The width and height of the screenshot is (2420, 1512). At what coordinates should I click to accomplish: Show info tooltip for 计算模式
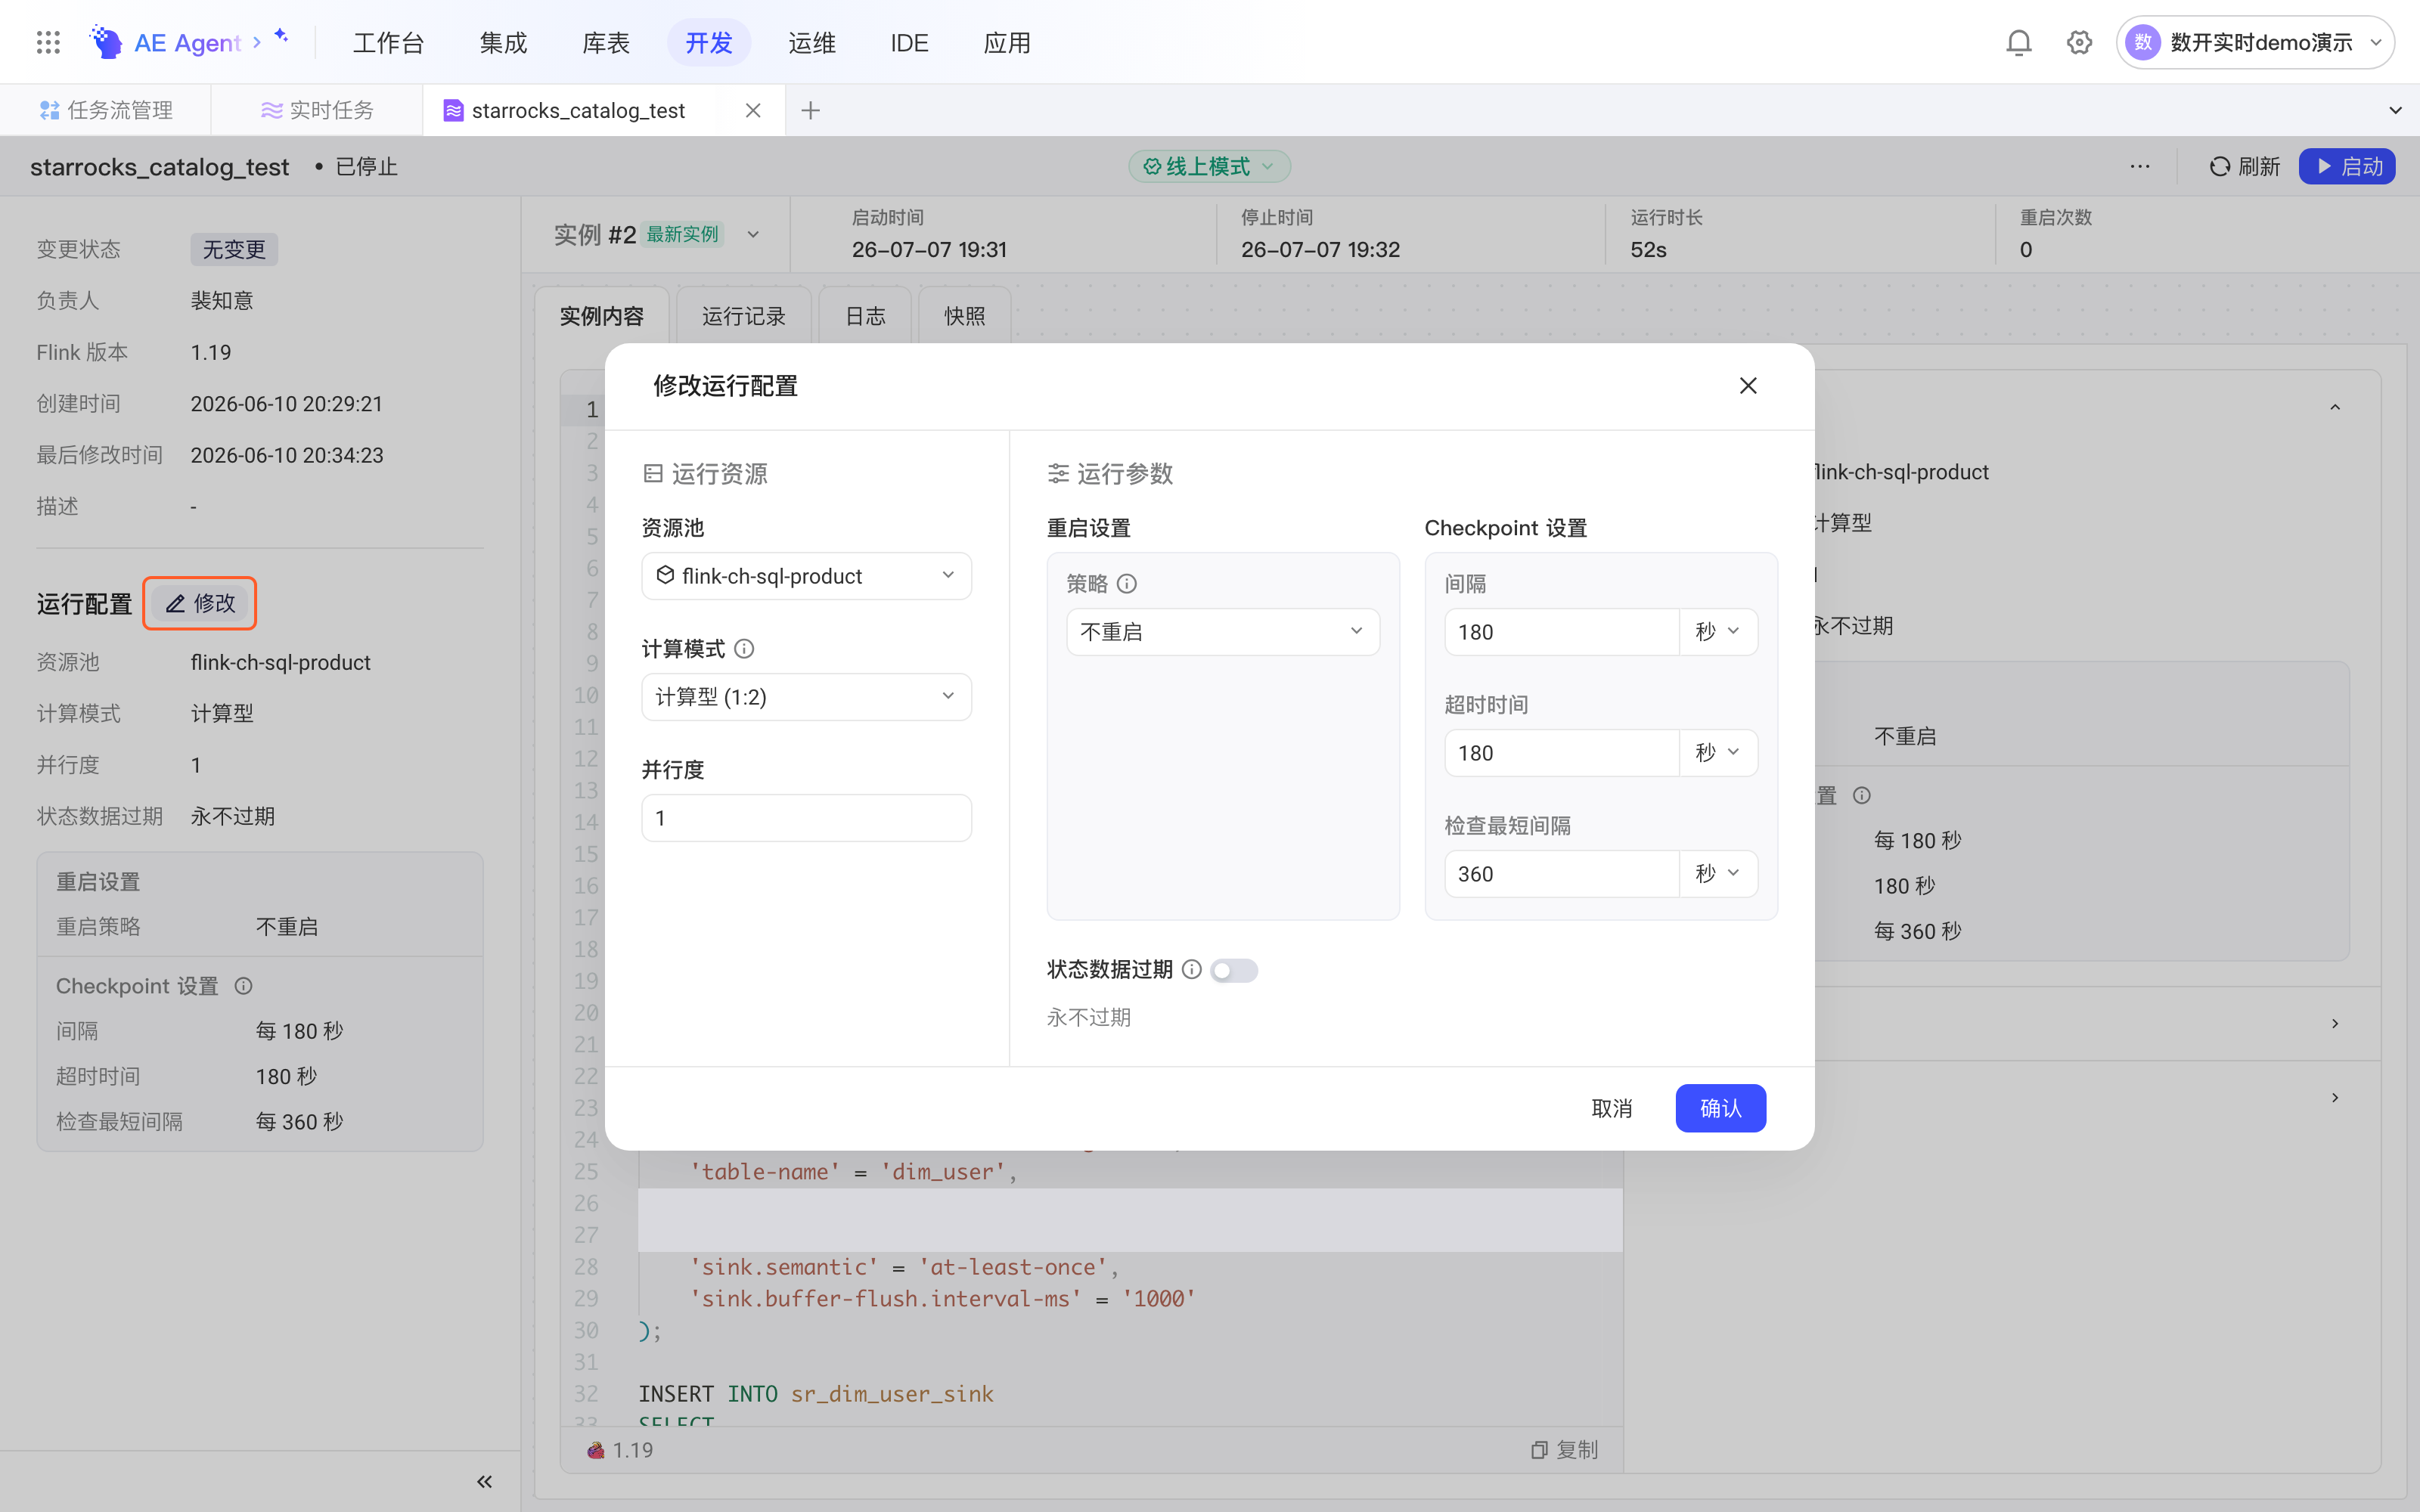click(744, 649)
